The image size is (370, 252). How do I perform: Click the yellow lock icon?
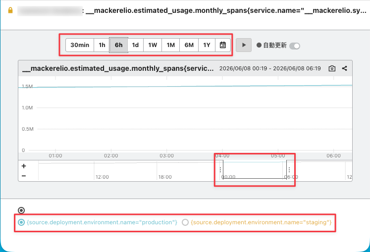10,10
